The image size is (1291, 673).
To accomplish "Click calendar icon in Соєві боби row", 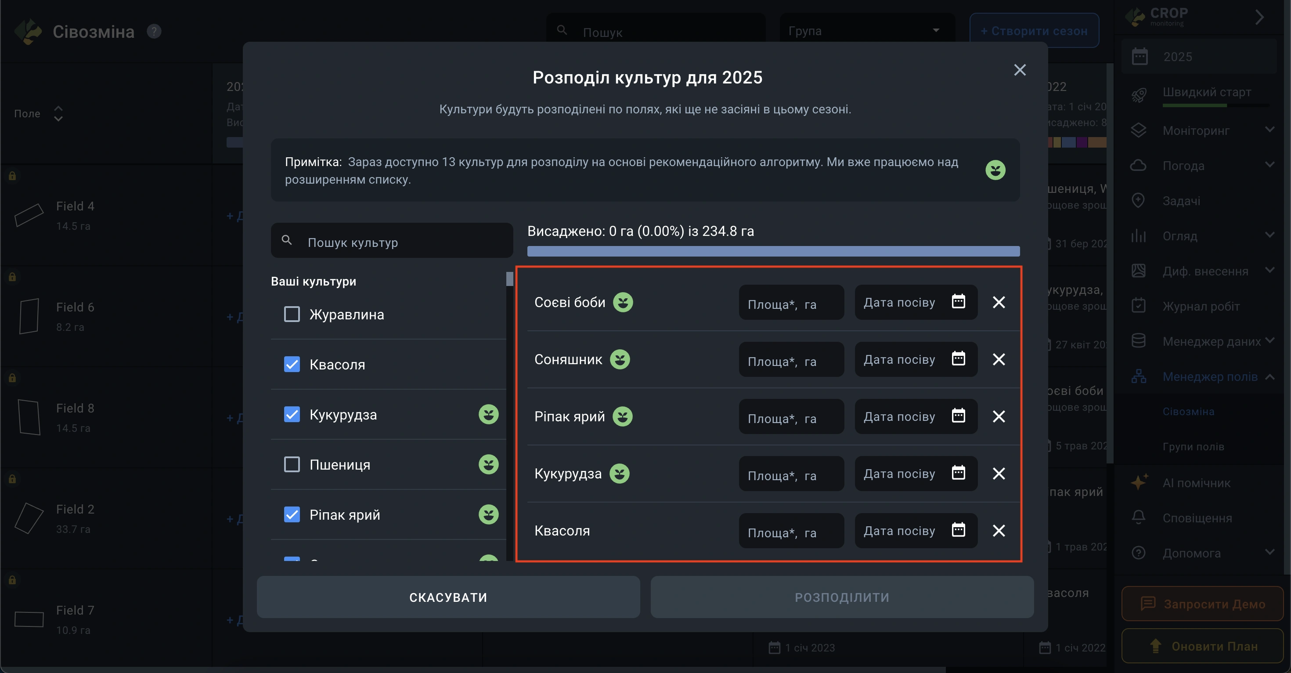I will [958, 301].
